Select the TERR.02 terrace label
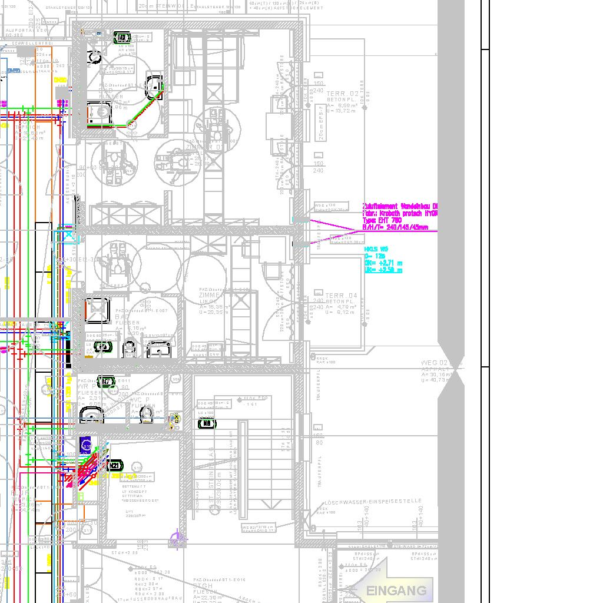This screenshot has height=603, width=603. pyautogui.click(x=342, y=94)
